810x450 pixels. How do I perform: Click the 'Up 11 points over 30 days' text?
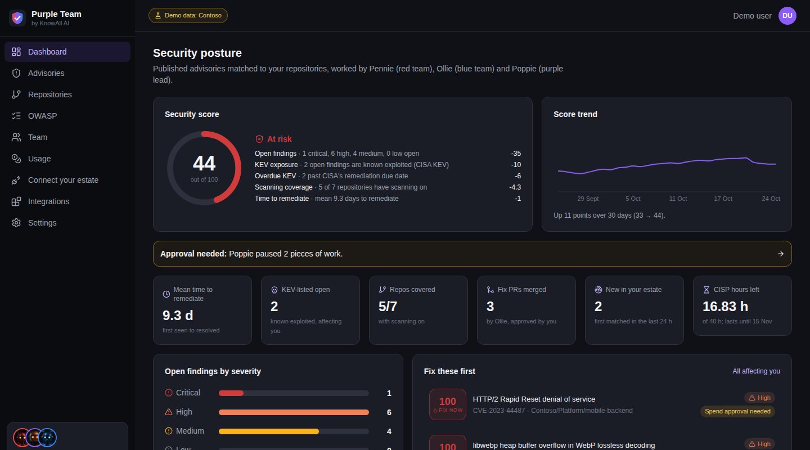coord(609,215)
